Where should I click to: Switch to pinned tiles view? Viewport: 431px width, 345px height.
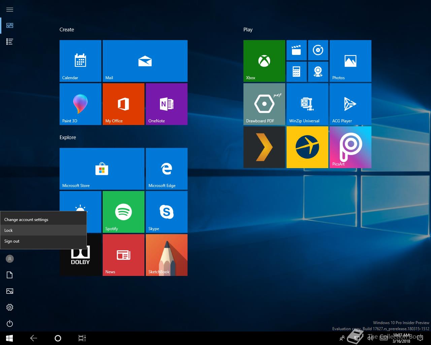[10, 26]
